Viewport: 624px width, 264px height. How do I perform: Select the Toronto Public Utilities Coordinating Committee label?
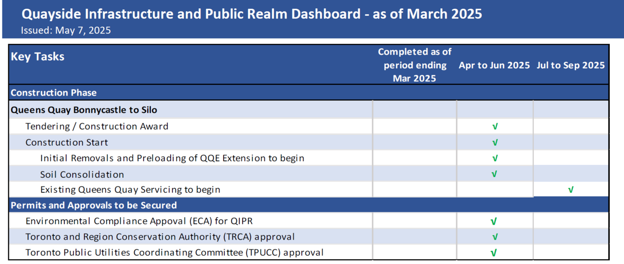click(x=175, y=252)
